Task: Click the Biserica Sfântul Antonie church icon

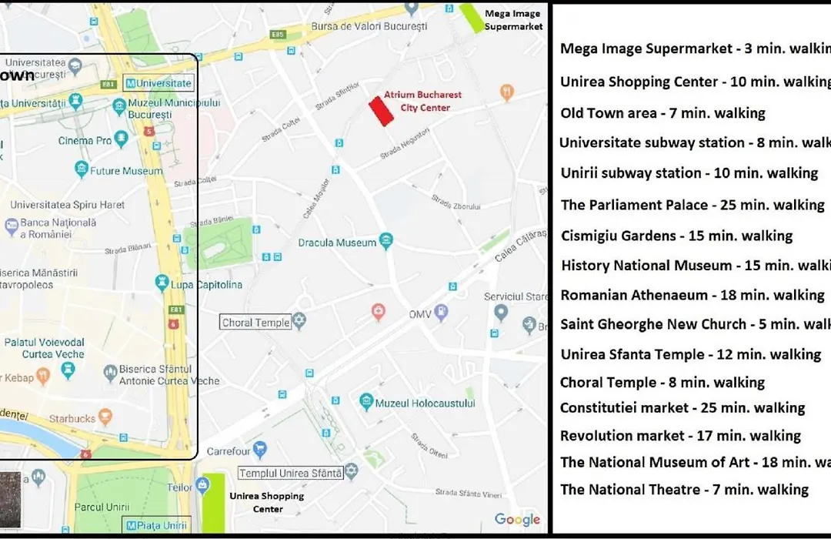Action: pos(110,373)
